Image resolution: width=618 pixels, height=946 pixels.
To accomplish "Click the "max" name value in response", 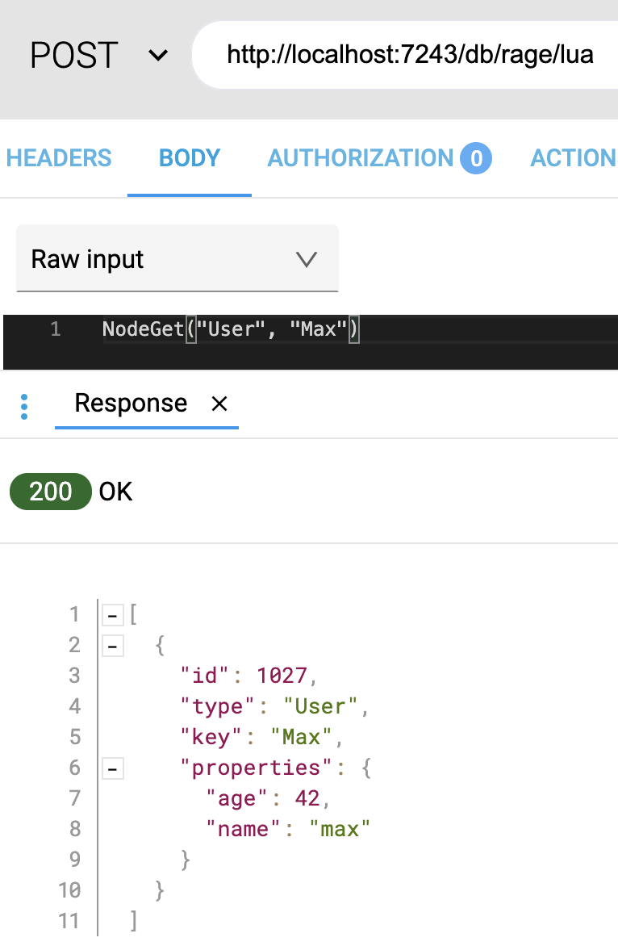I will pyautogui.click(x=340, y=829).
